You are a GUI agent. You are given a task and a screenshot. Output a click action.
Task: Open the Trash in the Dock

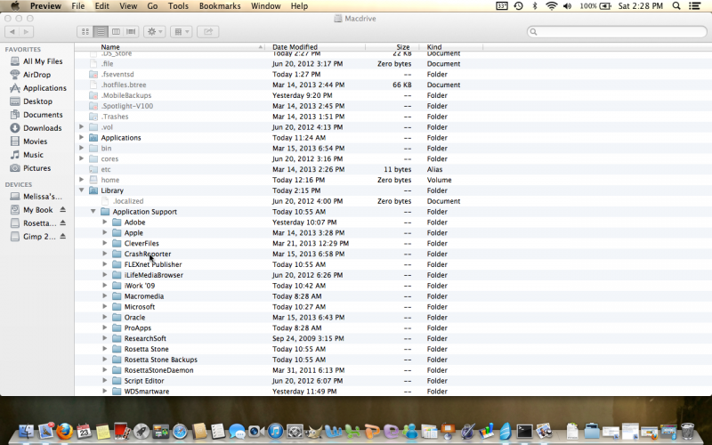(687, 431)
